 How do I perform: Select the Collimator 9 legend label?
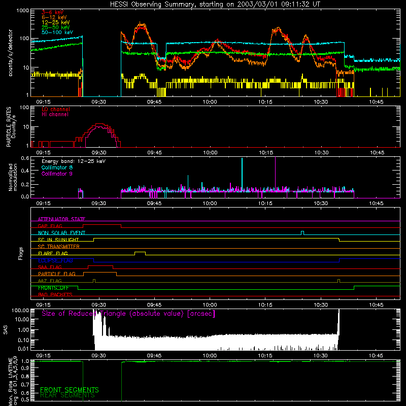click(57, 174)
